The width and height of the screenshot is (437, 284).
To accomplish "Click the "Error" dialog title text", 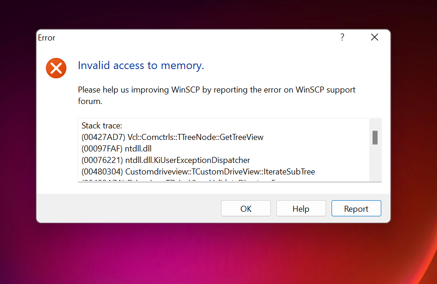I will pyautogui.click(x=47, y=38).
